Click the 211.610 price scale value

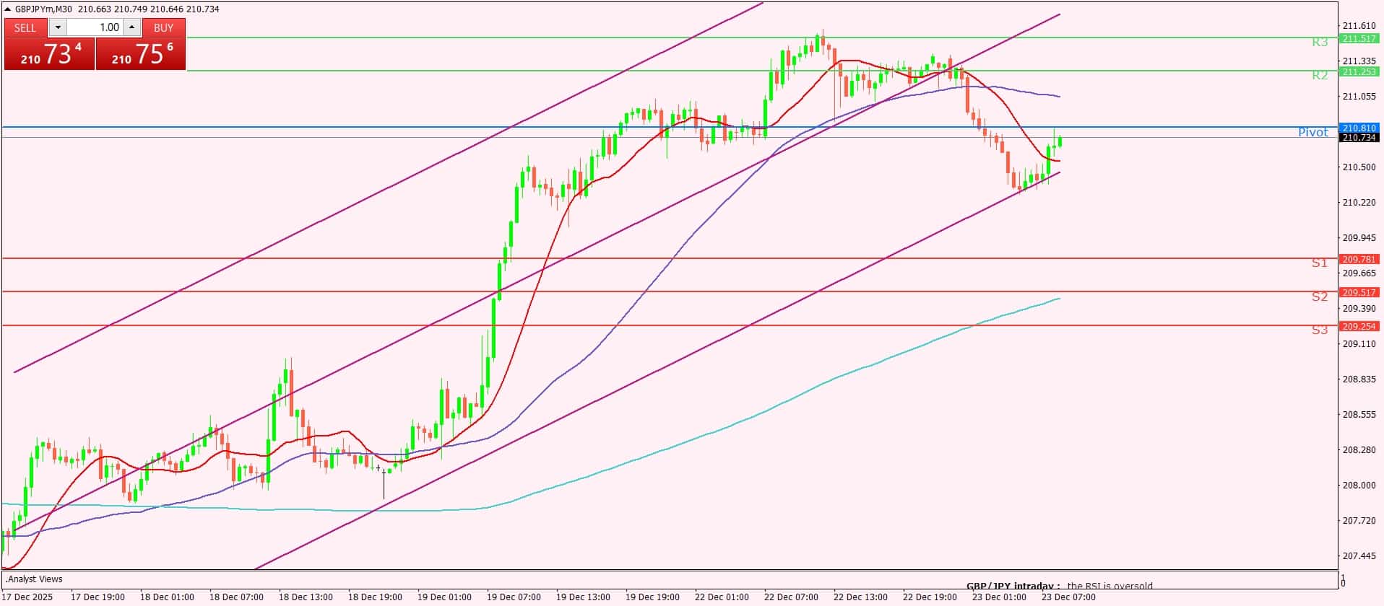1359,25
